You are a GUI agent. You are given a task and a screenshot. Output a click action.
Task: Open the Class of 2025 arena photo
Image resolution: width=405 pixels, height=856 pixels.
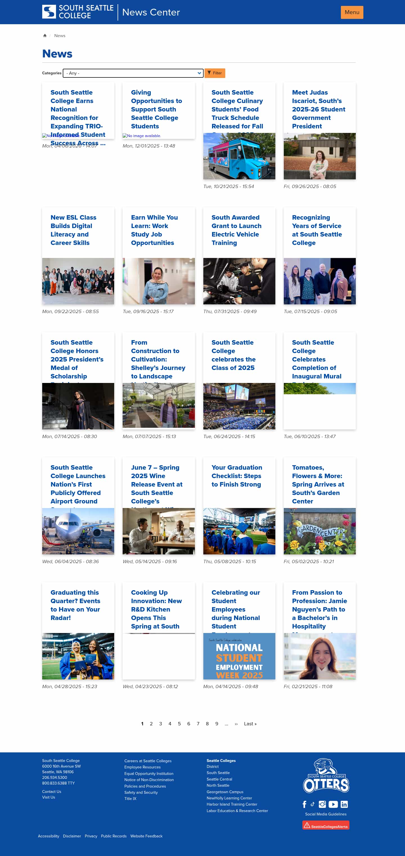point(239,406)
